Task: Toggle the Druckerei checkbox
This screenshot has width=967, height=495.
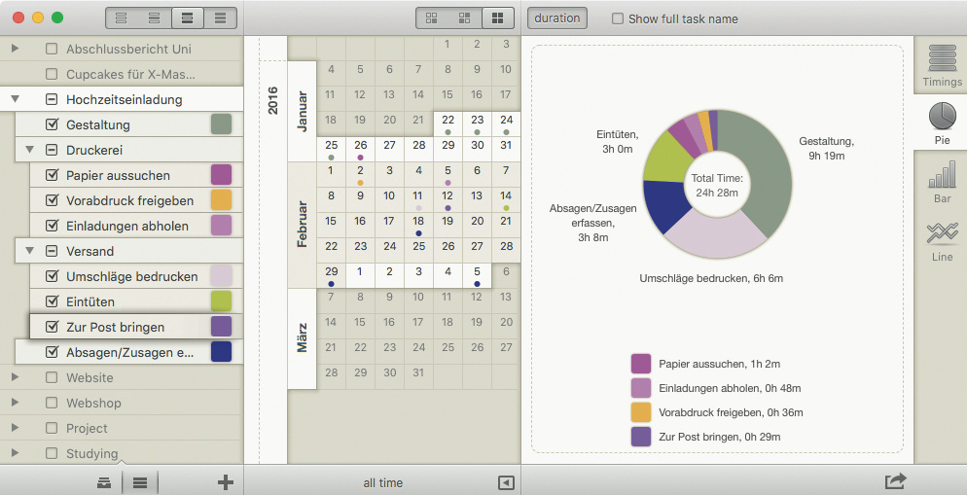Action: [52, 150]
